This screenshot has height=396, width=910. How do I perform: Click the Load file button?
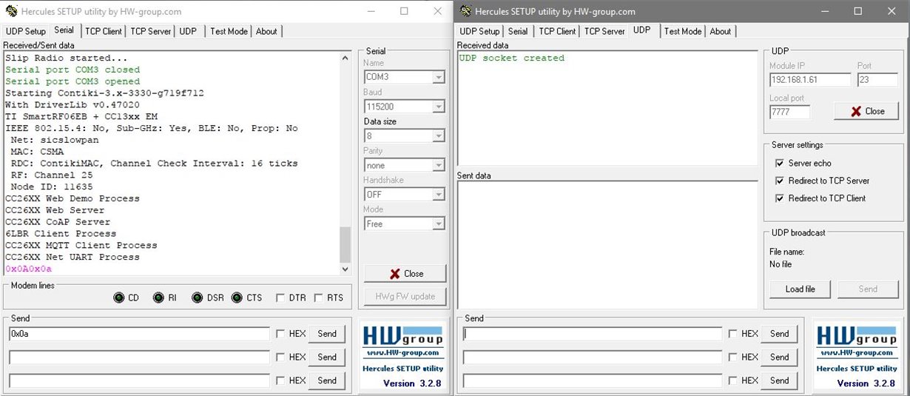coord(800,289)
